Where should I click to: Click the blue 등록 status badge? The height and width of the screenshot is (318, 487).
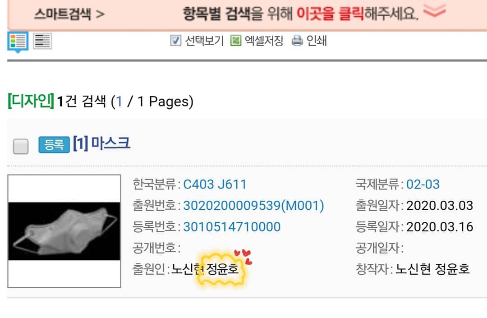click(x=54, y=145)
